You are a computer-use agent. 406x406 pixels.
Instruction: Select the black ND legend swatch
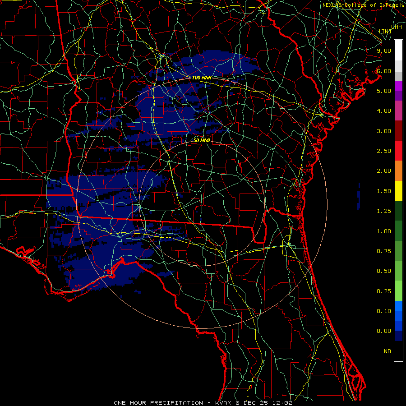[398, 351]
